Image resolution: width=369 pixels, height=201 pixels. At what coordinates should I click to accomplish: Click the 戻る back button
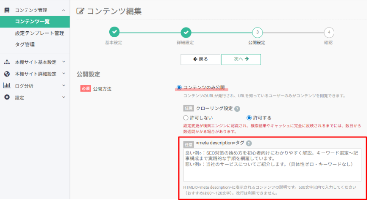tap(200, 59)
